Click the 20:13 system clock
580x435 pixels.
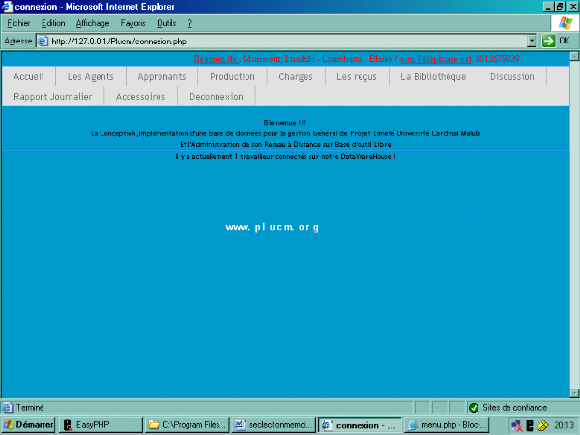pos(565,425)
